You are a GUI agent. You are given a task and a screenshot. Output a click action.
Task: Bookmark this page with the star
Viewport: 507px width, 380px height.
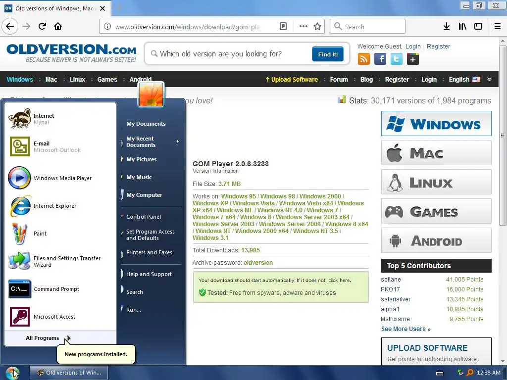[x=317, y=26]
